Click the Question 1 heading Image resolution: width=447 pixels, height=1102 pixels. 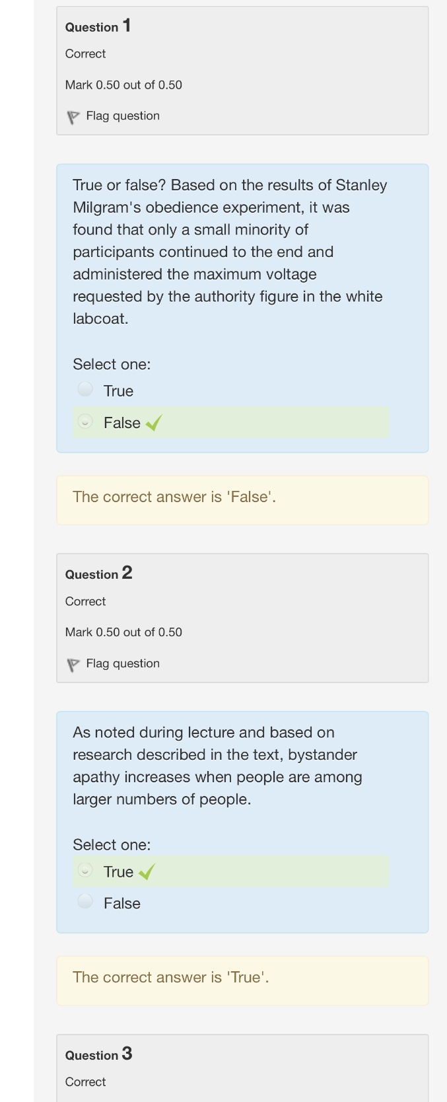coord(98,26)
